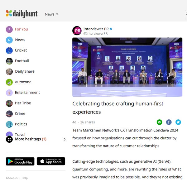Go to Entertainment section

pos(23,93)
